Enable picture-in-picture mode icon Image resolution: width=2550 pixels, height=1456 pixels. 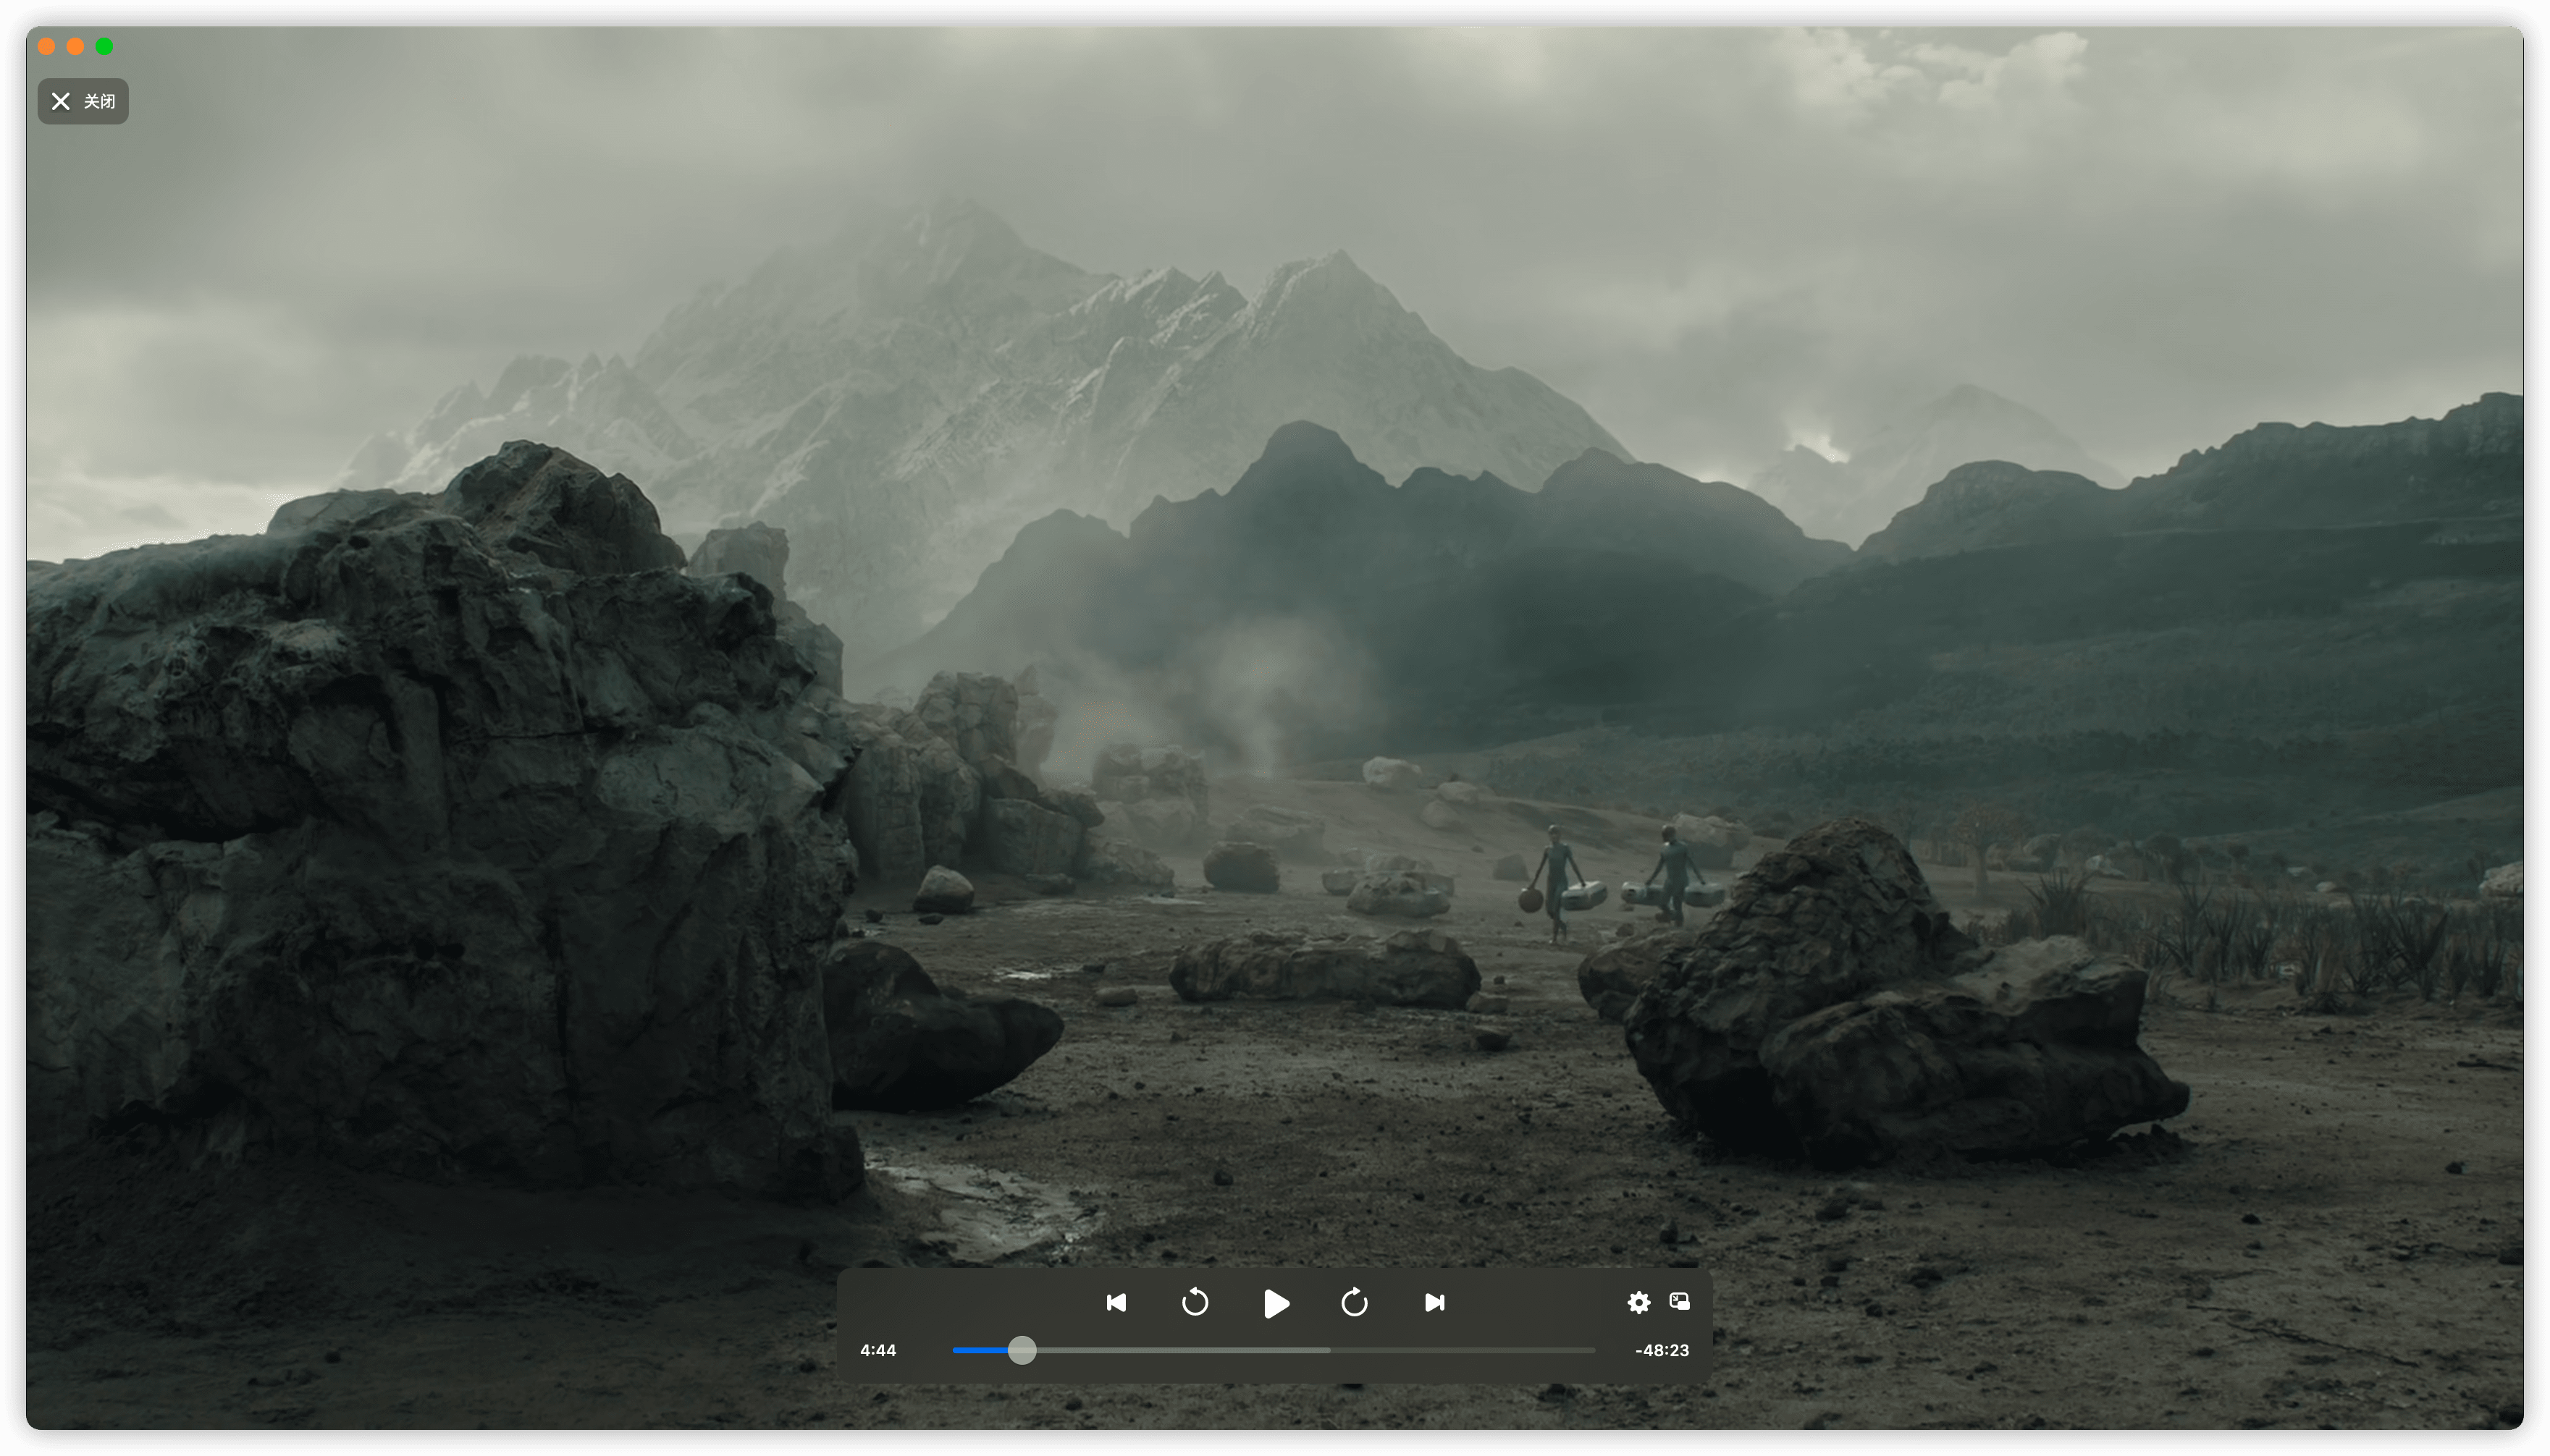(1680, 1301)
